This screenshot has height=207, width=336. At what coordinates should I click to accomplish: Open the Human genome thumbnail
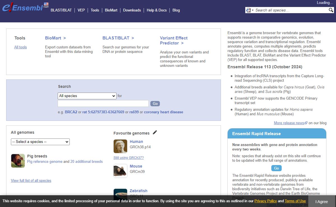click(120, 146)
